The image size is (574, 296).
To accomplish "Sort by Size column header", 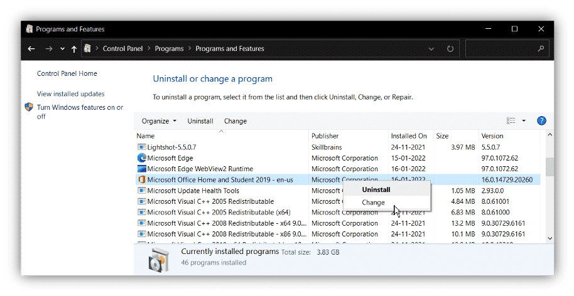I will point(442,136).
